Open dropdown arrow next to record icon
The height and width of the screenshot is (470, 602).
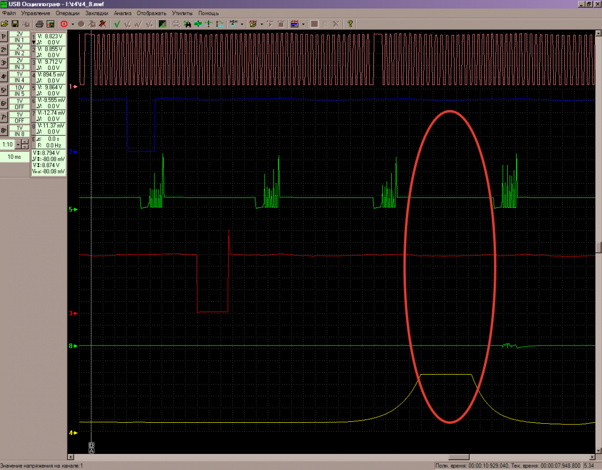pyautogui.click(x=73, y=24)
